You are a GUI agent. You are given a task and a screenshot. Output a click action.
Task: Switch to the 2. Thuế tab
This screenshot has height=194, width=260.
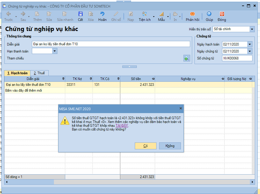(x=39, y=73)
